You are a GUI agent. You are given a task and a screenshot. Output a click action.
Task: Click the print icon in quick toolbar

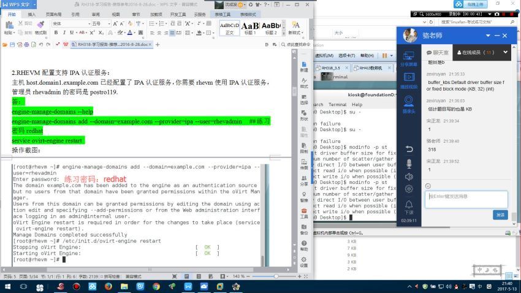(x=26, y=45)
